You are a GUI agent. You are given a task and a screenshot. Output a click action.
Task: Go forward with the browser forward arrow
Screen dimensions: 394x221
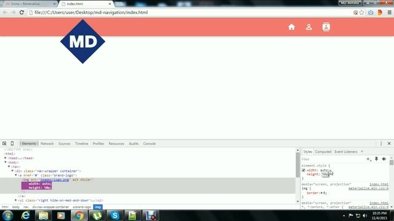click(14, 12)
